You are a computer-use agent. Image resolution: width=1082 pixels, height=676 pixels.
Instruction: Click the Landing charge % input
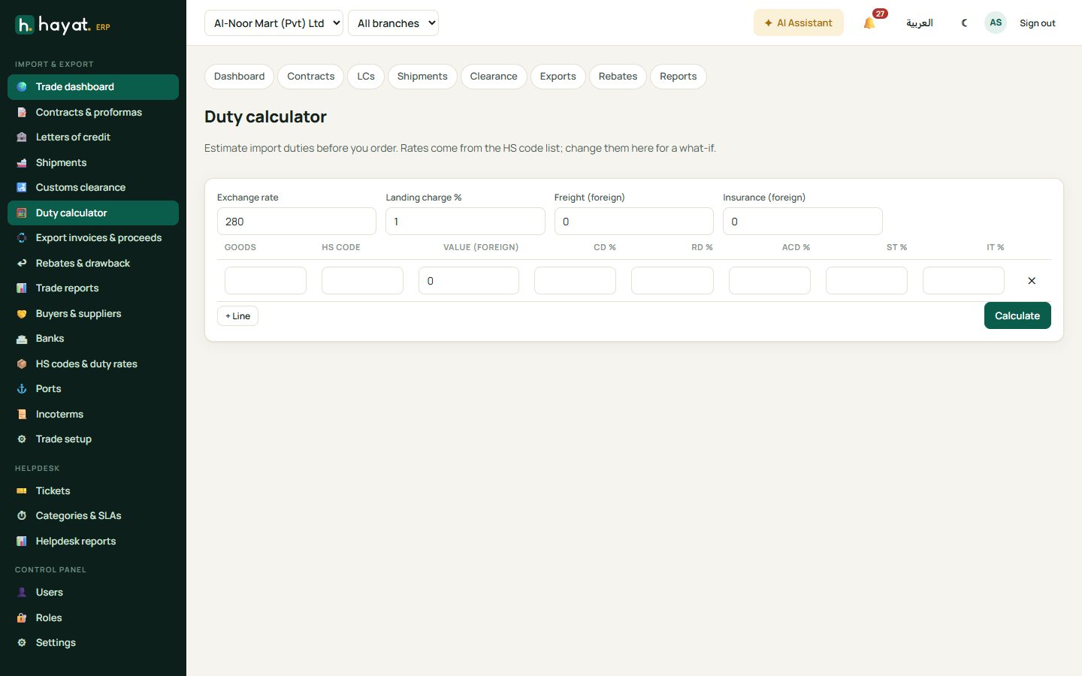[x=465, y=222]
